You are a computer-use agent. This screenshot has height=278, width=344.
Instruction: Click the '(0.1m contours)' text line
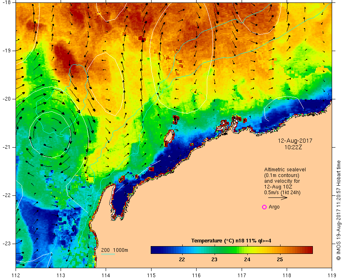282,175
